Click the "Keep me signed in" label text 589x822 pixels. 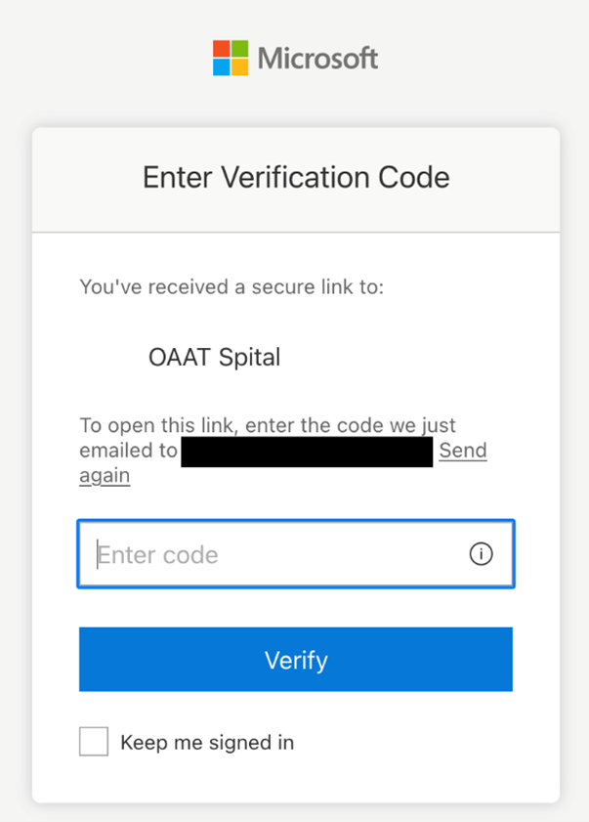207,742
